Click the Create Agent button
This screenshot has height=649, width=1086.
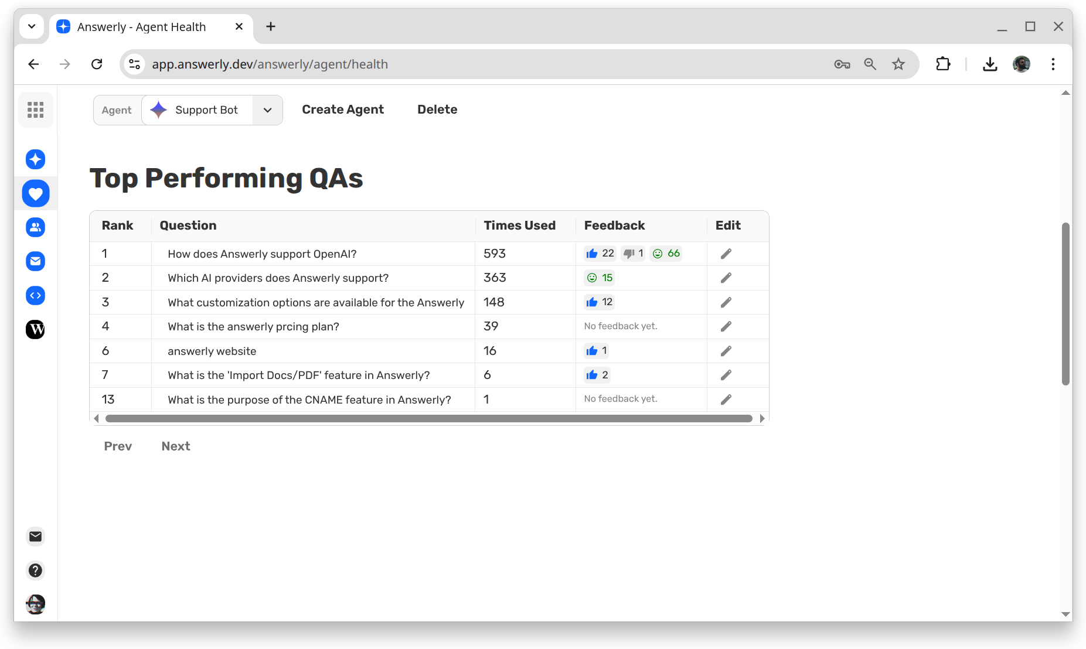[342, 110]
